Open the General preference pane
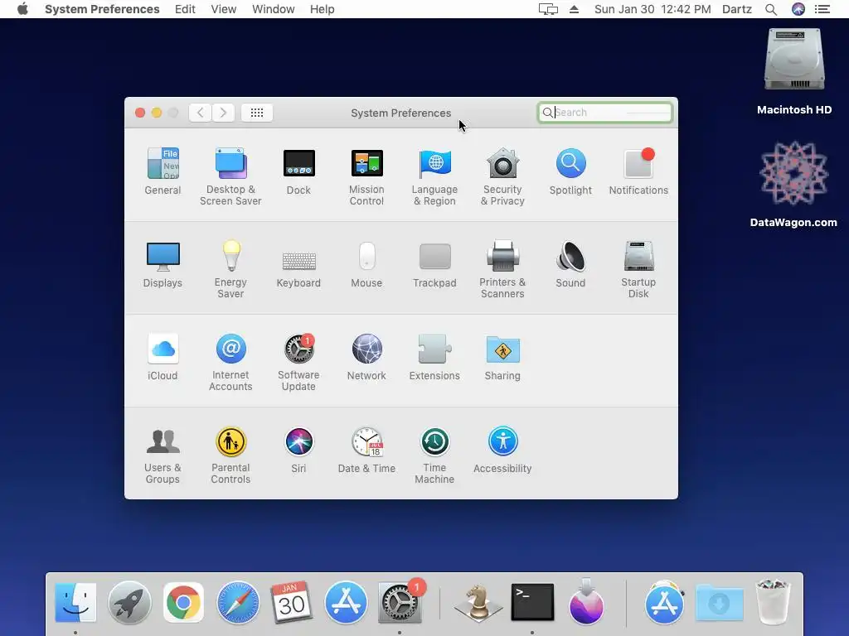Viewport: 849px width, 636px height. (x=163, y=171)
